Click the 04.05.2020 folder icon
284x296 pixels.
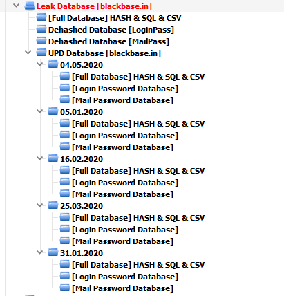coord(53,64)
